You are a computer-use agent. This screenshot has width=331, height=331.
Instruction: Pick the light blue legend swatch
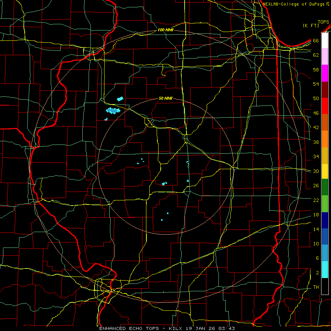(x=325, y=253)
